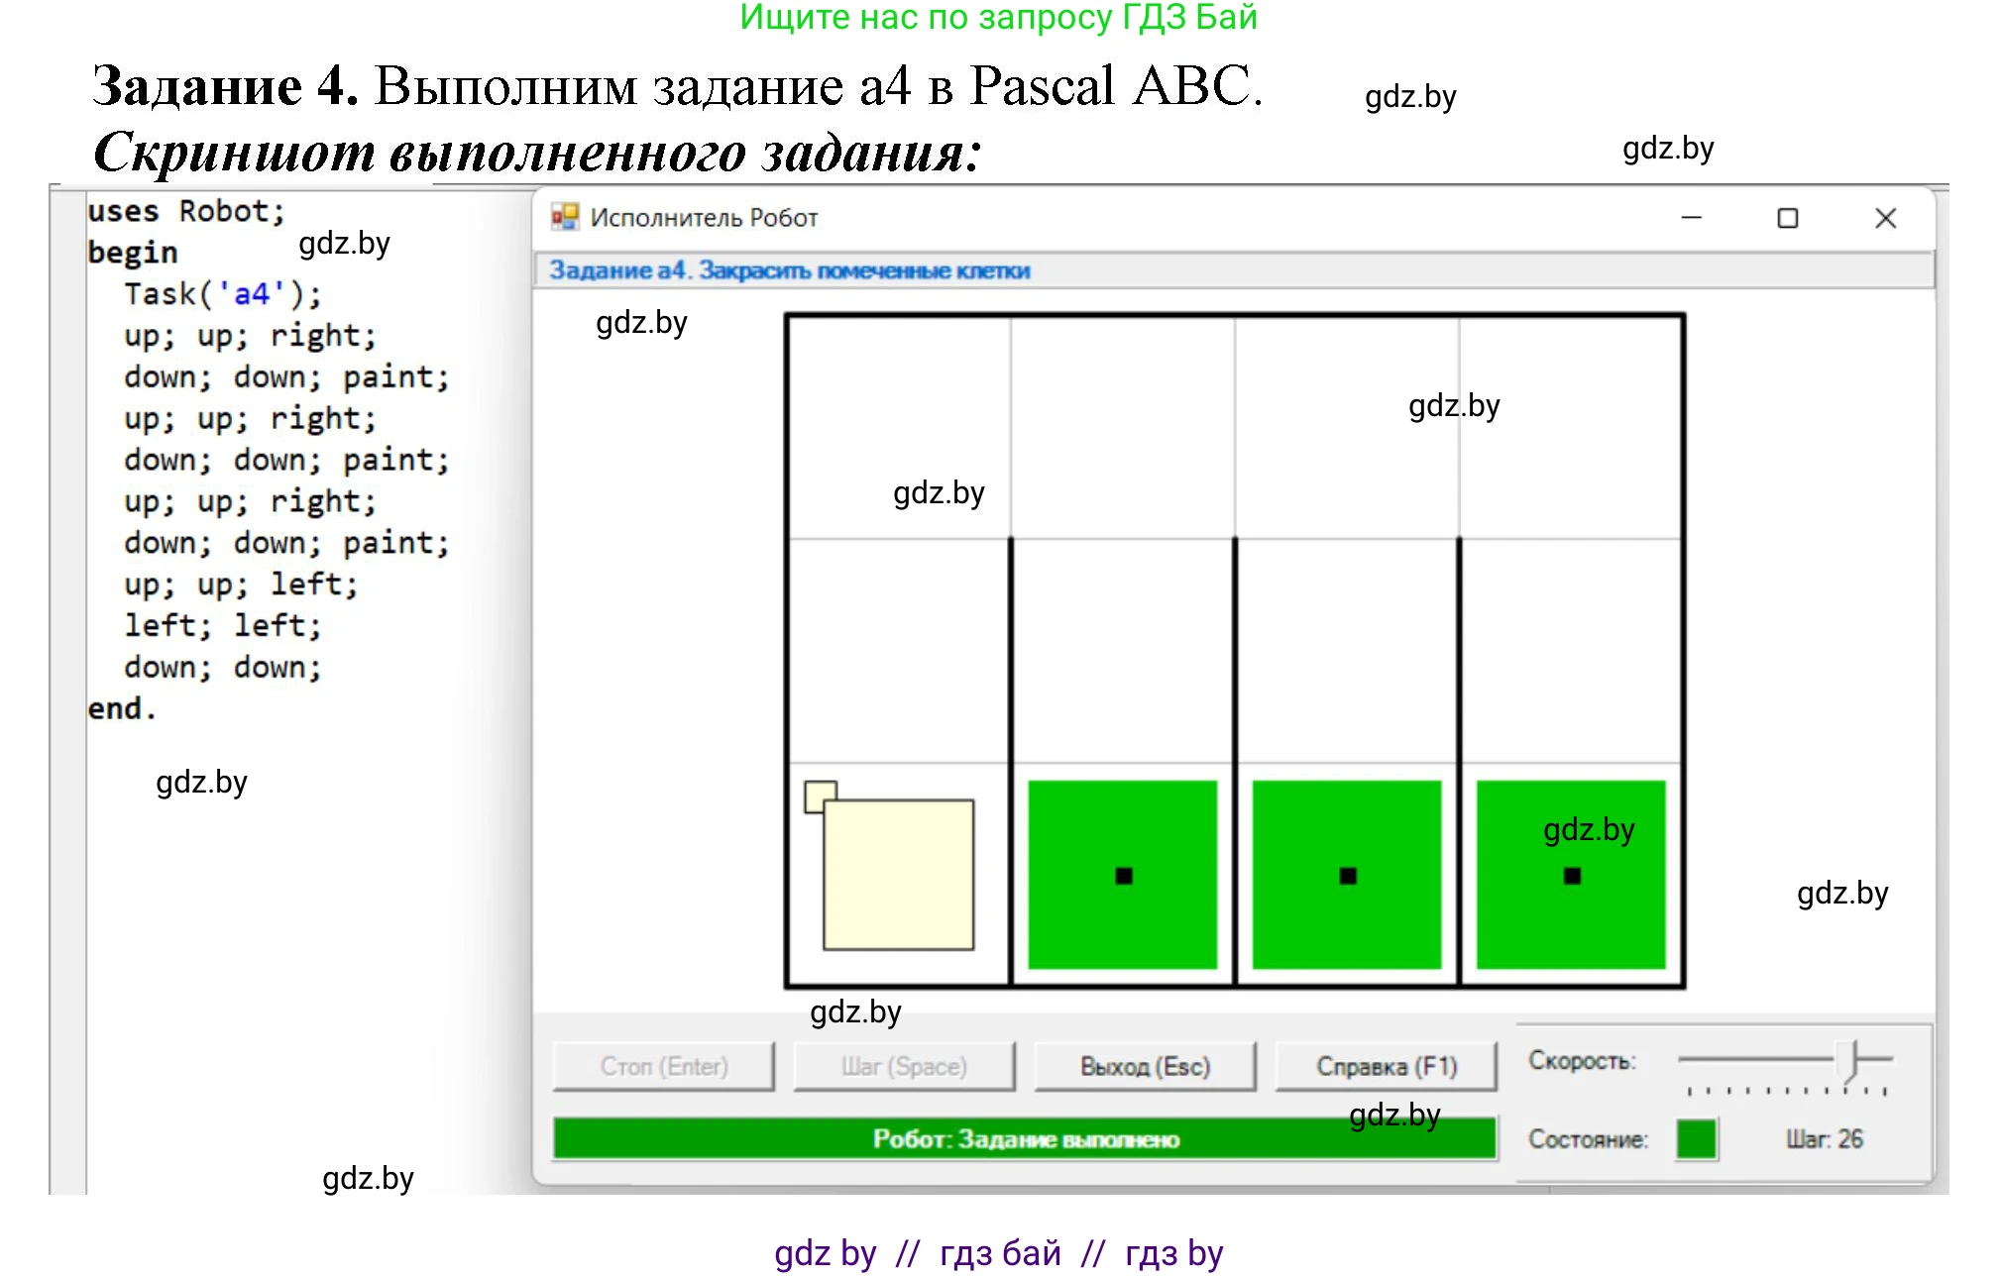Click the paint; command in code

click(394, 376)
